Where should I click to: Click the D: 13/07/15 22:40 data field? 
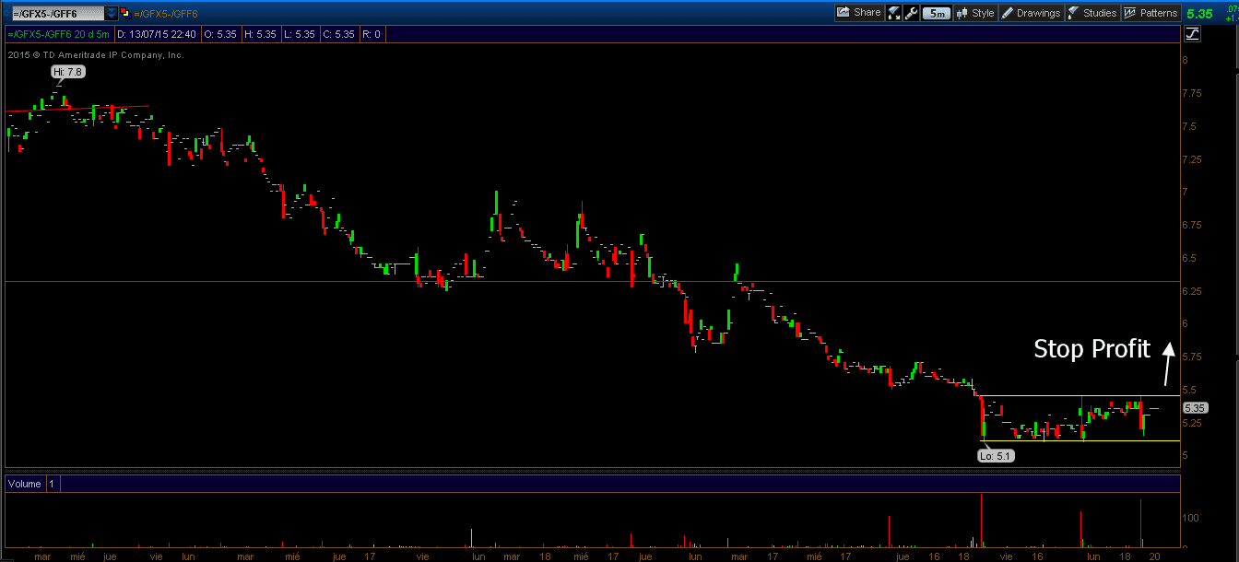tap(157, 33)
